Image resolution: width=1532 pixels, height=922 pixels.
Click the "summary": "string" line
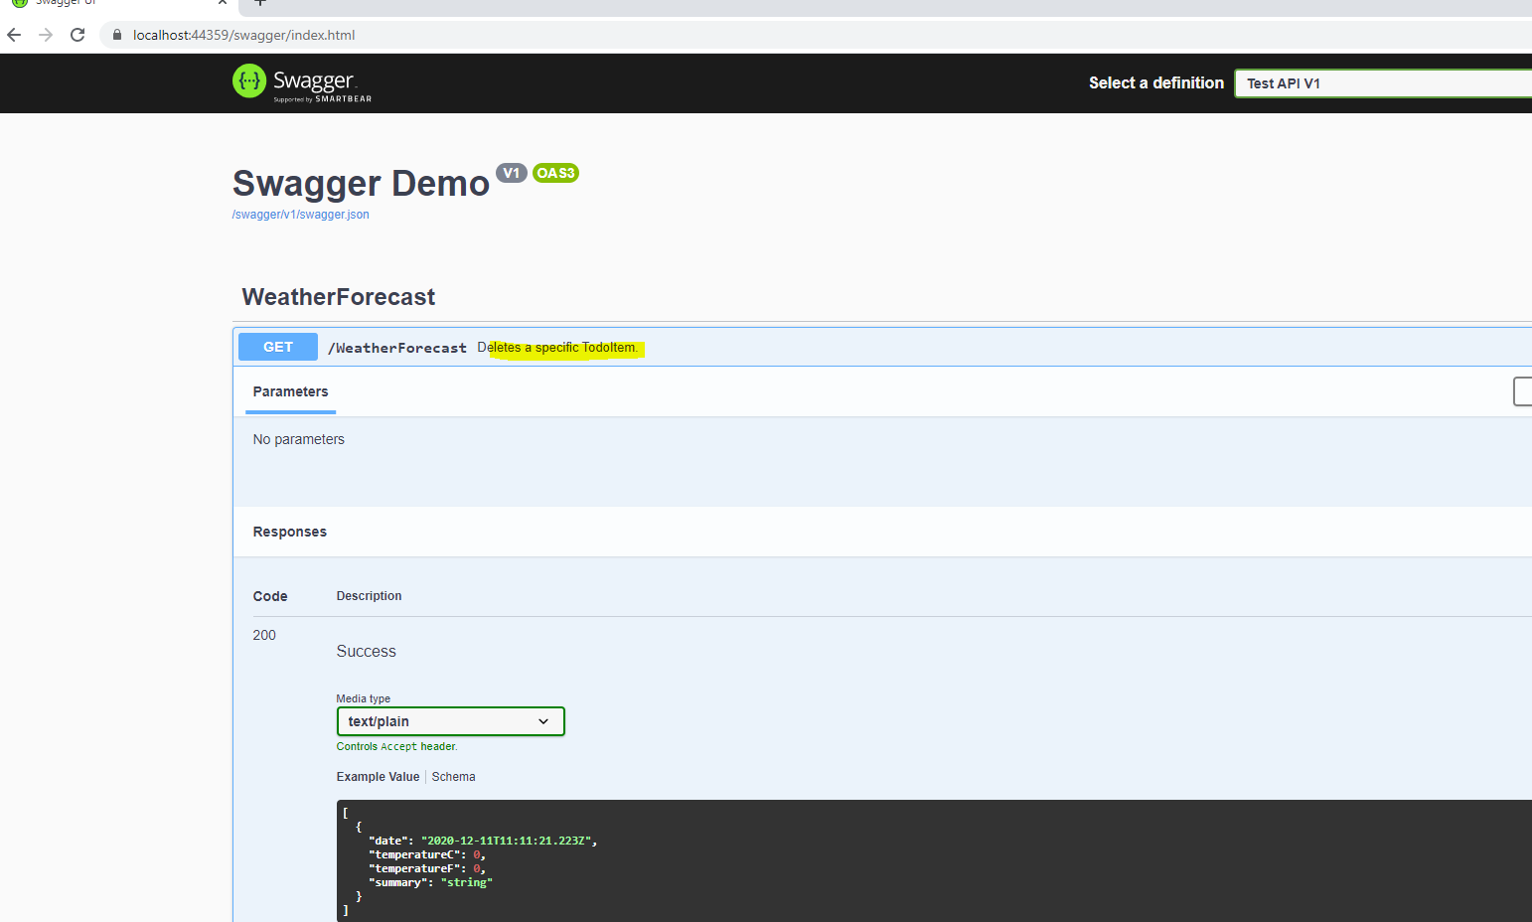click(430, 882)
